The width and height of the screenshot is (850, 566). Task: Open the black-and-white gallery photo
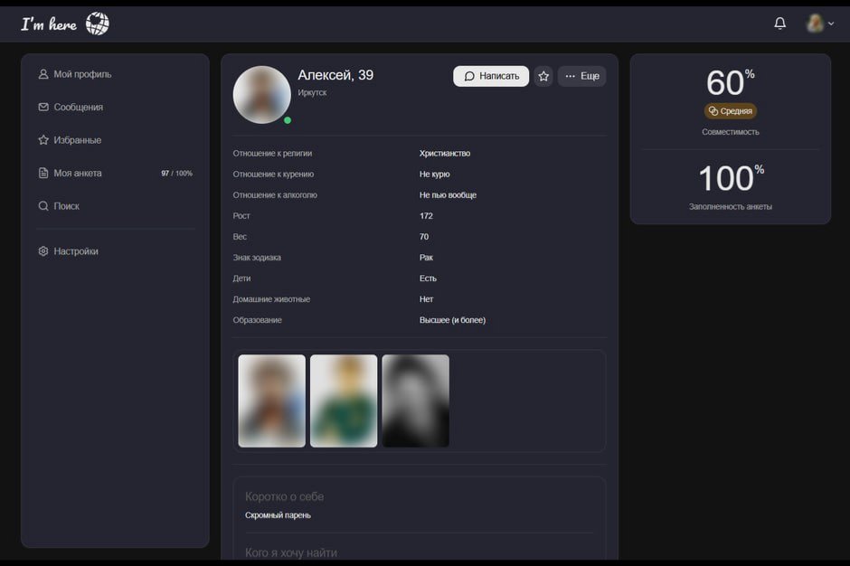416,401
